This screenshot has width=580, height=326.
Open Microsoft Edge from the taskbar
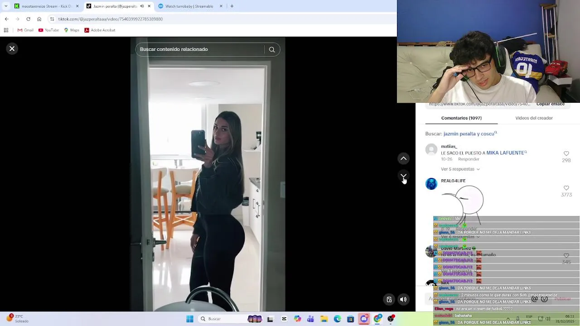tap(337, 319)
